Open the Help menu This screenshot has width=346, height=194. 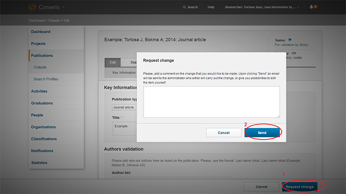(x=211, y=7)
